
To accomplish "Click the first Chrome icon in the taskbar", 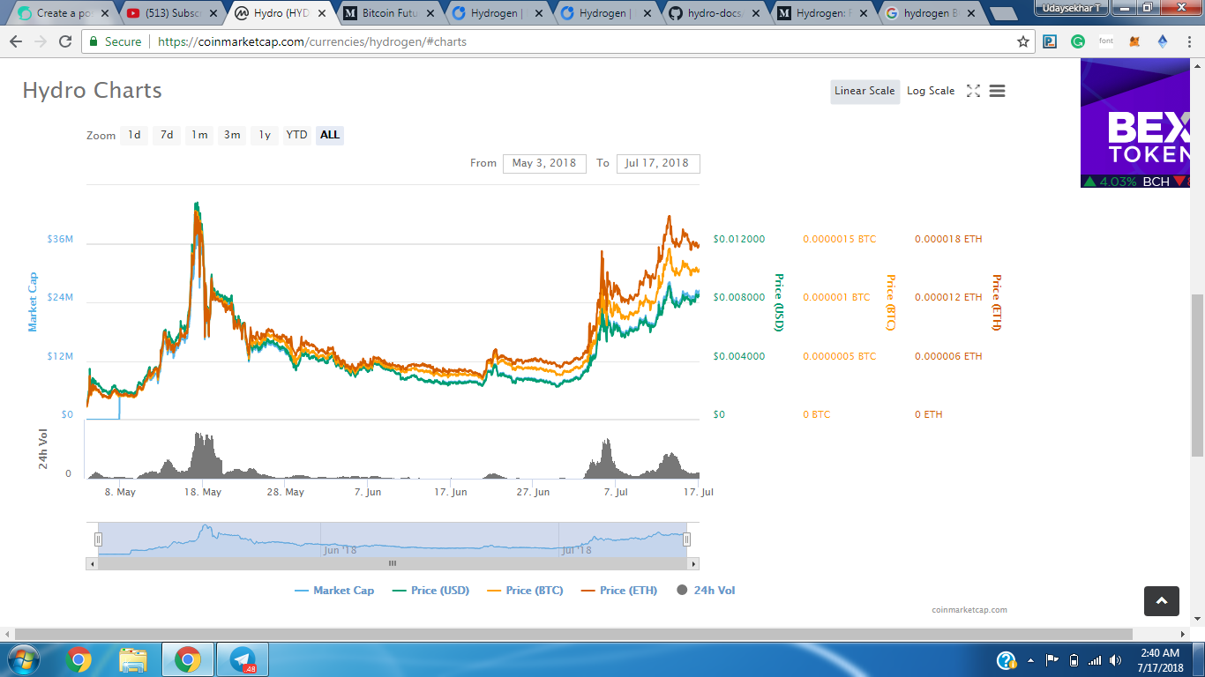I will 79,659.
